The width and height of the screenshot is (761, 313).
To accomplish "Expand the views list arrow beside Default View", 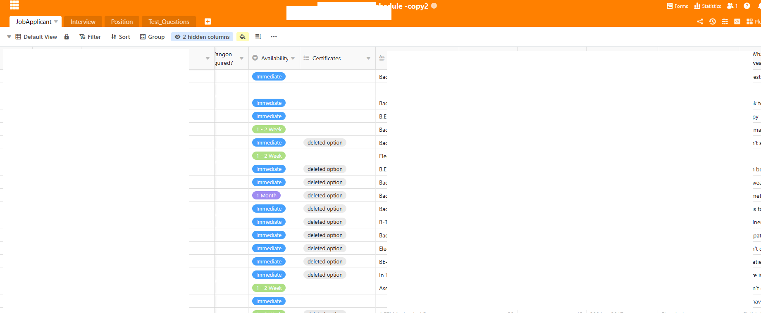I will pyautogui.click(x=9, y=37).
